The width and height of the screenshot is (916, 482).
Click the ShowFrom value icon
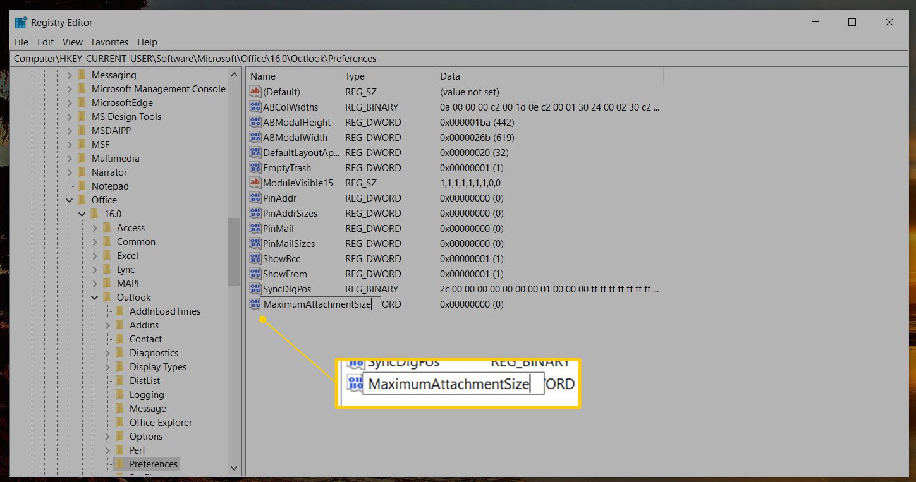tap(255, 274)
